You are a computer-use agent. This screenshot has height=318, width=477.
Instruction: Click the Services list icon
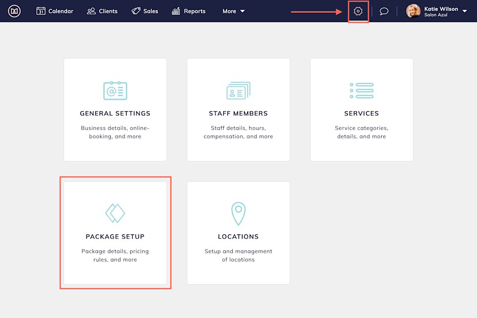361,90
